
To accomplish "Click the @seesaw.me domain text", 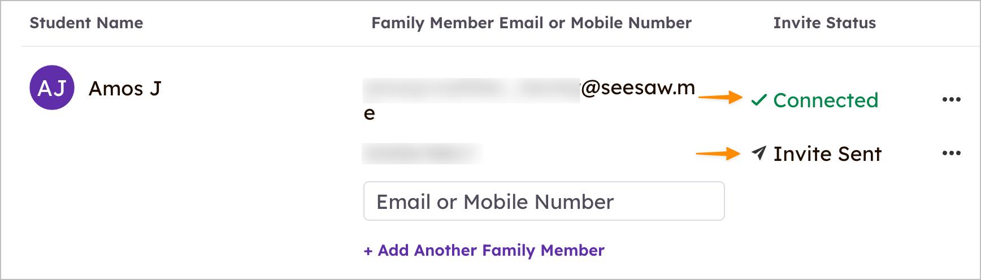I will pyautogui.click(x=637, y=88).
